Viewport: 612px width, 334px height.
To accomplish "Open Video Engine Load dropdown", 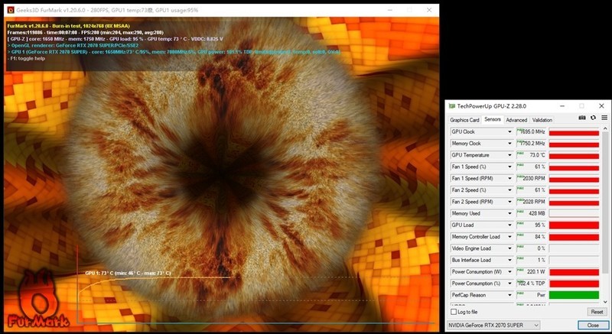I will (509, 248).
